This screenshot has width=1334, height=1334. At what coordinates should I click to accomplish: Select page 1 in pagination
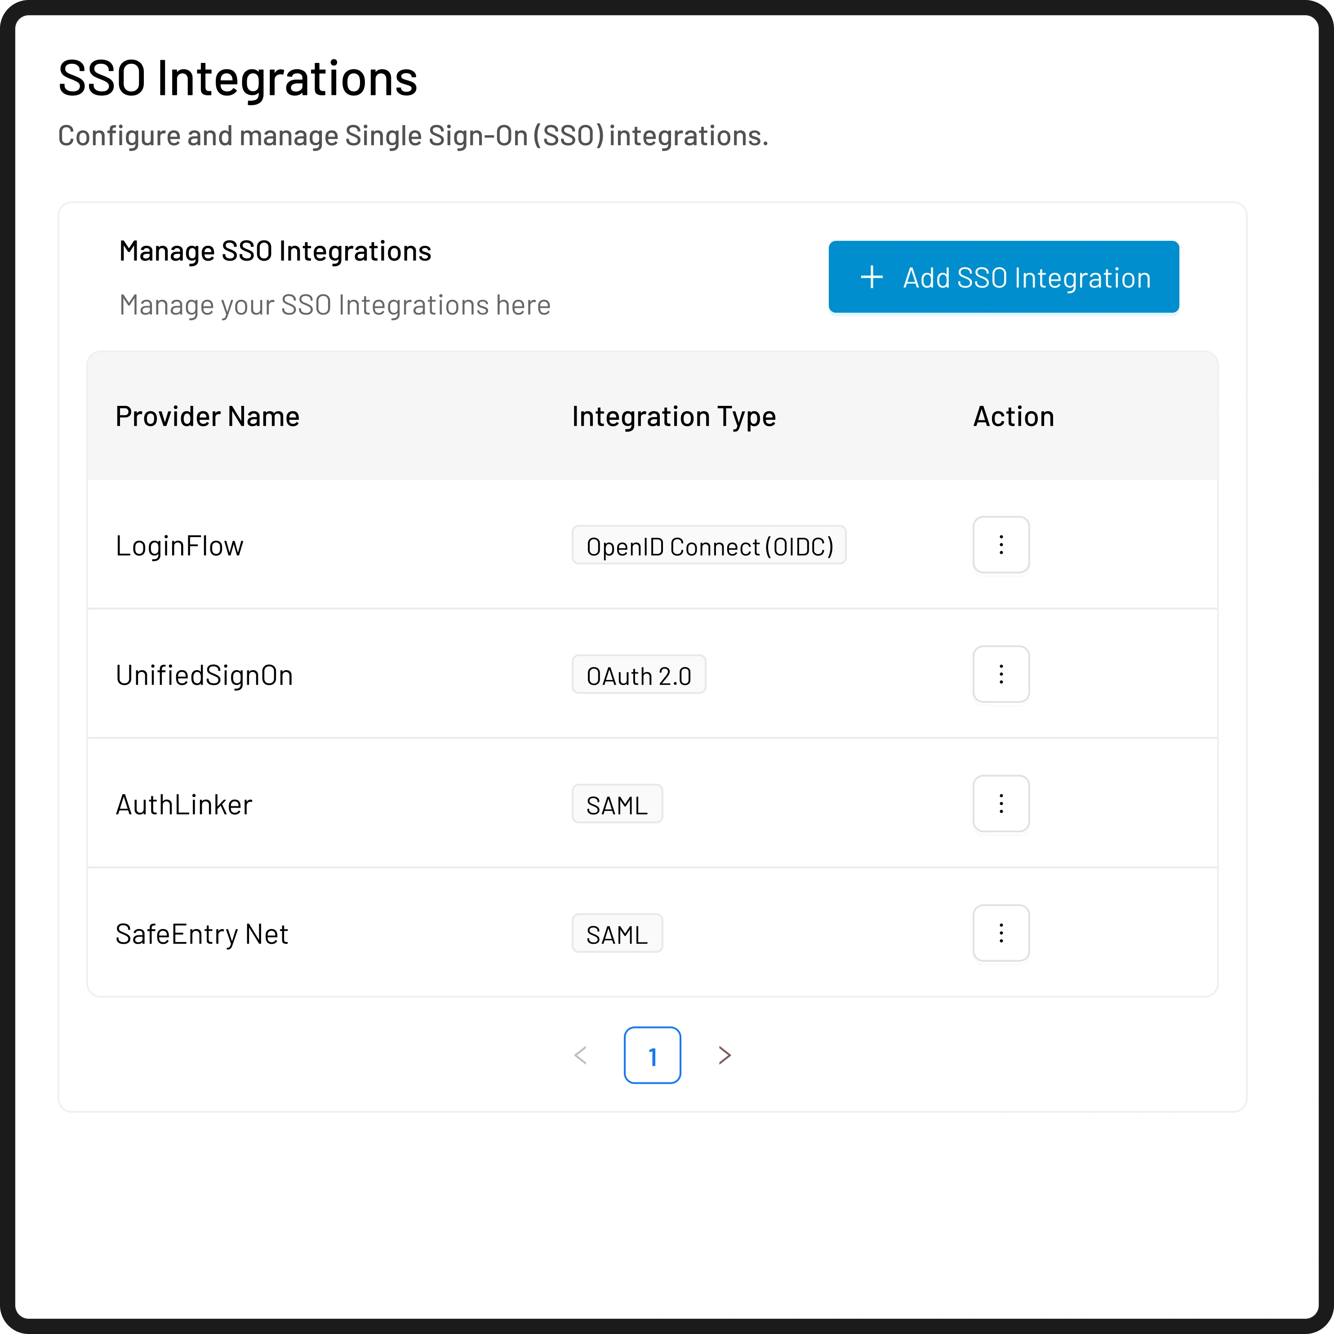652,1055
